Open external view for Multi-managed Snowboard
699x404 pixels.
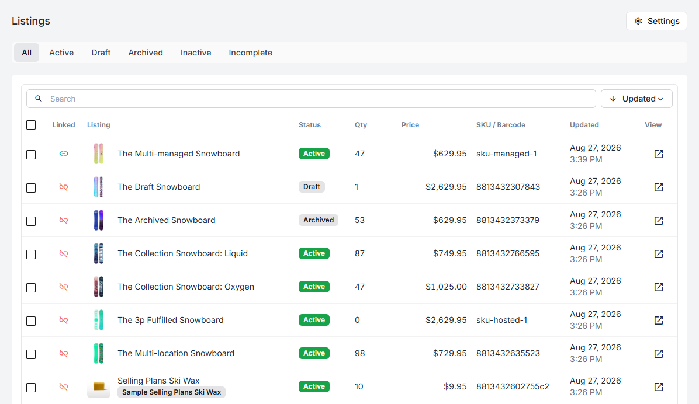tap(659, 154)
